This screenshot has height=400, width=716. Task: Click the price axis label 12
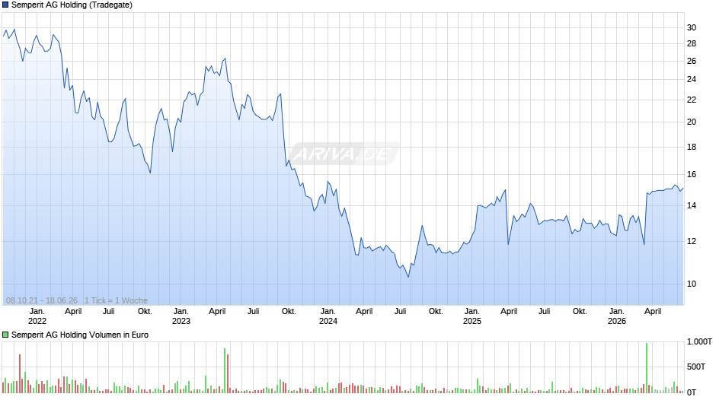pos(692,242)
